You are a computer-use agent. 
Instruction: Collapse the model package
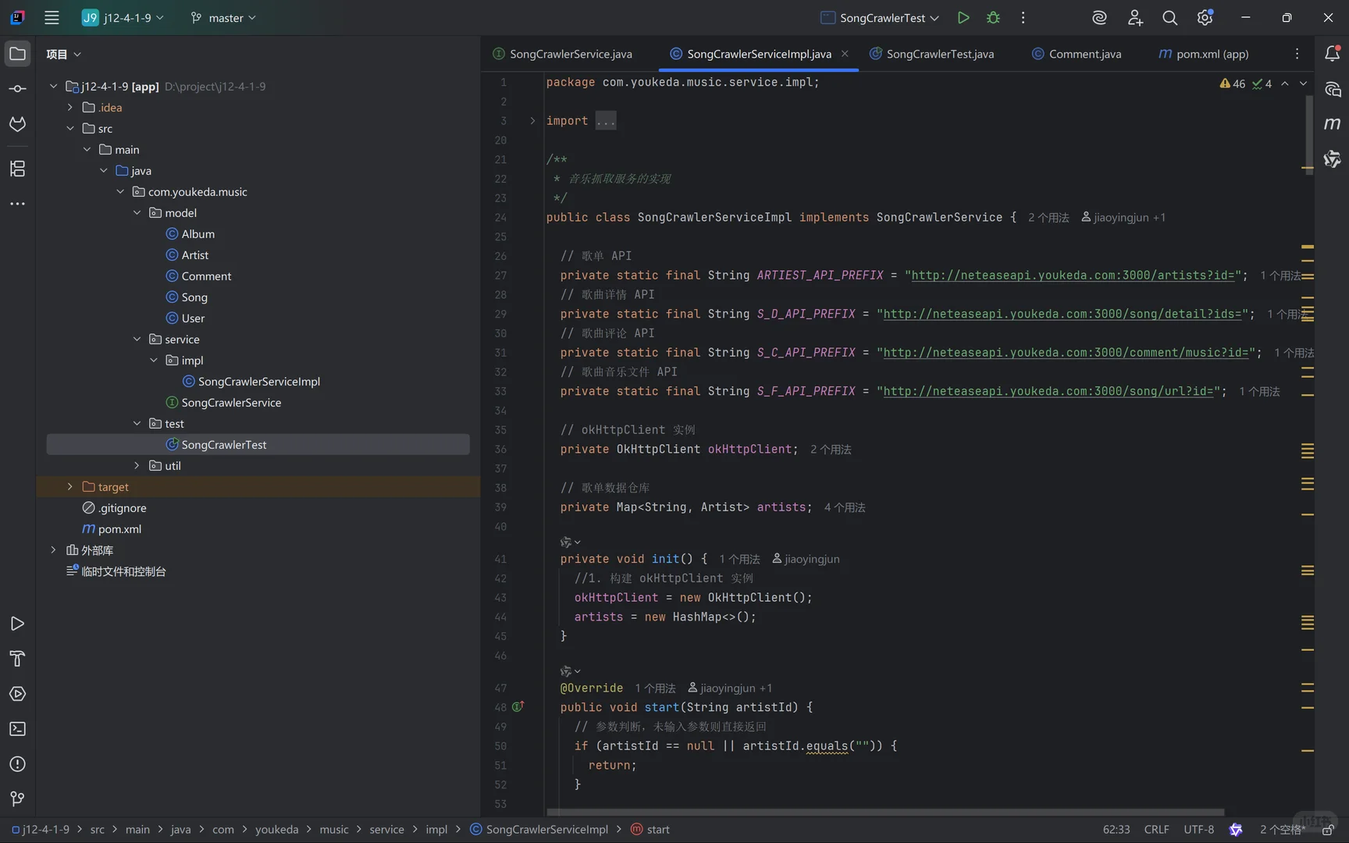click(137, 213)
